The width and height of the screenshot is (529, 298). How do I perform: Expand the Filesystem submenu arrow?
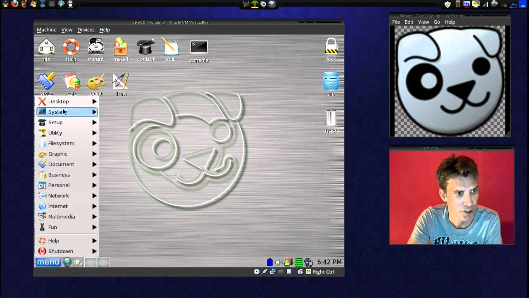click(x=94, y=143)
